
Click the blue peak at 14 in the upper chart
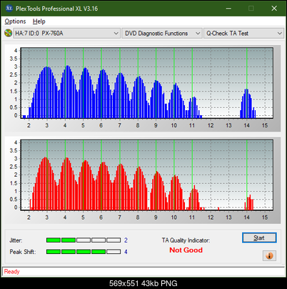pyautogui.click(x=247, y=104)
